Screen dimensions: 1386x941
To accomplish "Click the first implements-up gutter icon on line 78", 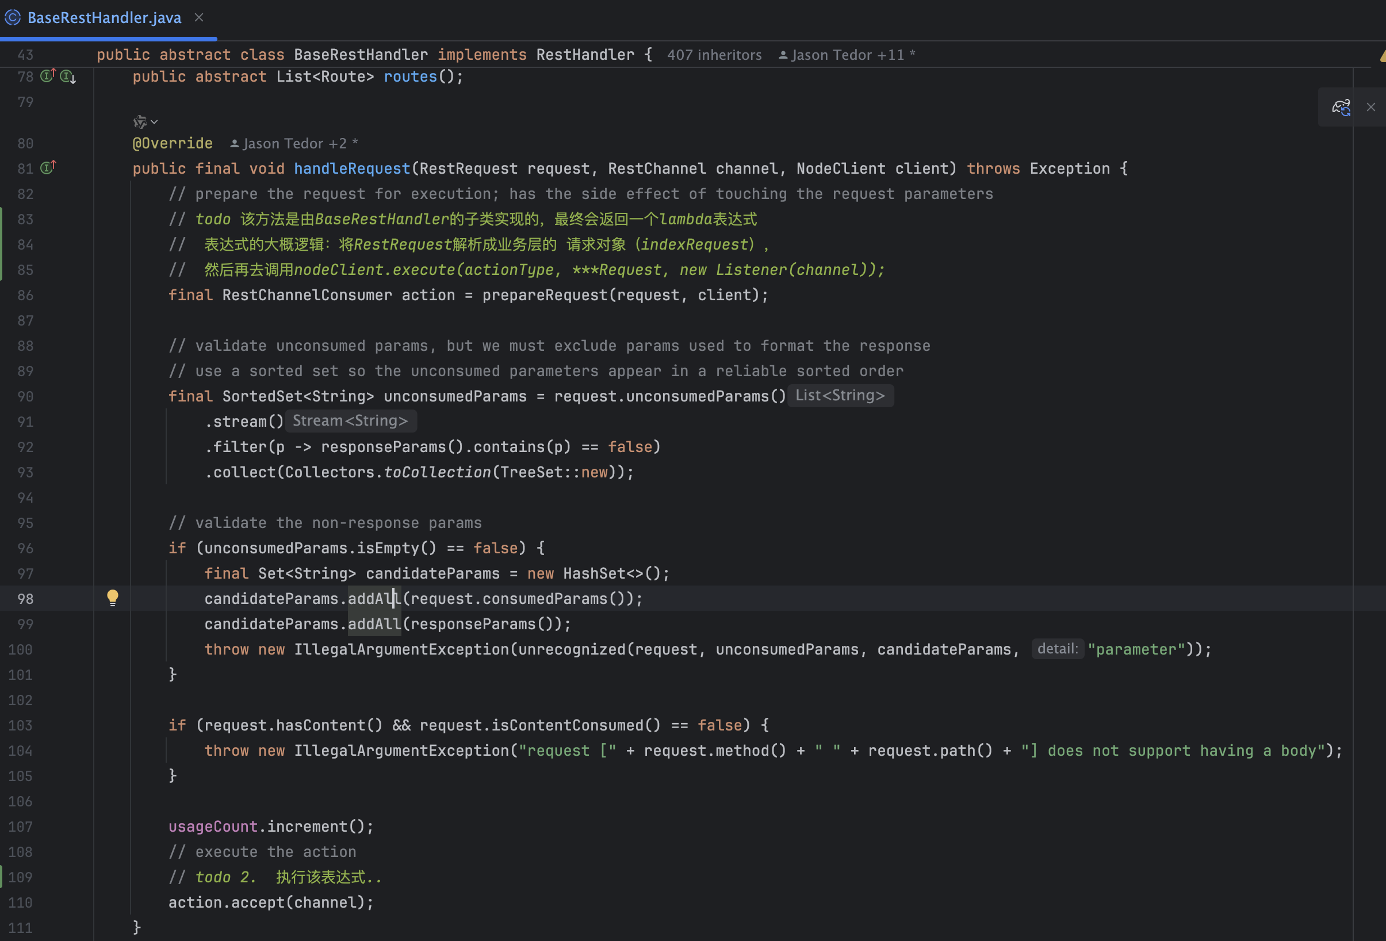I will coord(48,76).
